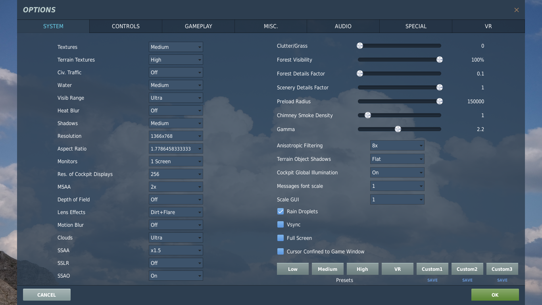This screenshot has width=542, height=305.
Task: Click the Gamma slider handle
Action: [398, 129]
